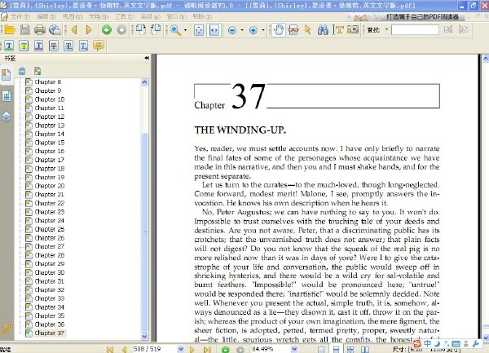This screenshot has width=489, height=353.
Task: Click the find next button
Action: (463, 29)
